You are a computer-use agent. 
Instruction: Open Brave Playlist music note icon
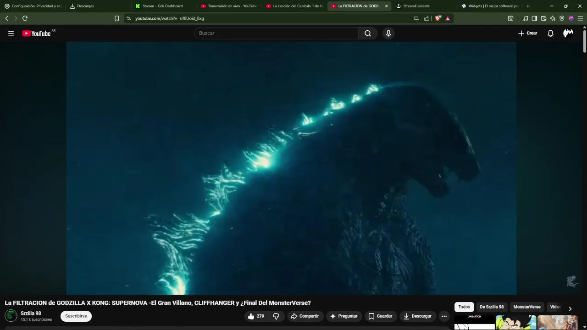coord(525,18)
